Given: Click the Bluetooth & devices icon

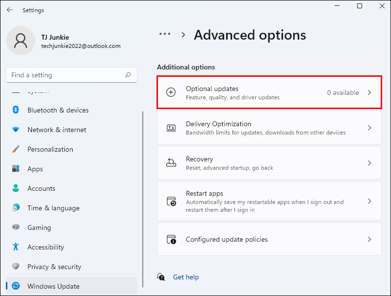Looking at the screenshot, I should (16, 110).
